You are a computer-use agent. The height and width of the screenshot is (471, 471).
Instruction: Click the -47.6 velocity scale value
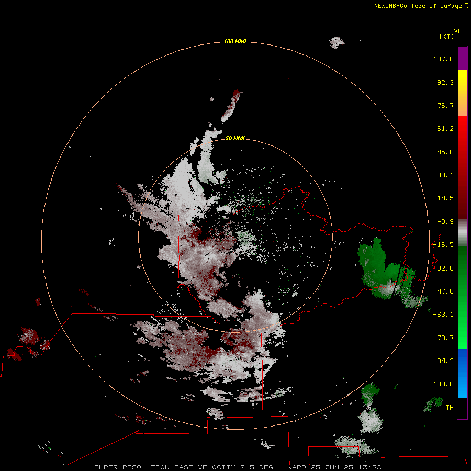(443, 291)
